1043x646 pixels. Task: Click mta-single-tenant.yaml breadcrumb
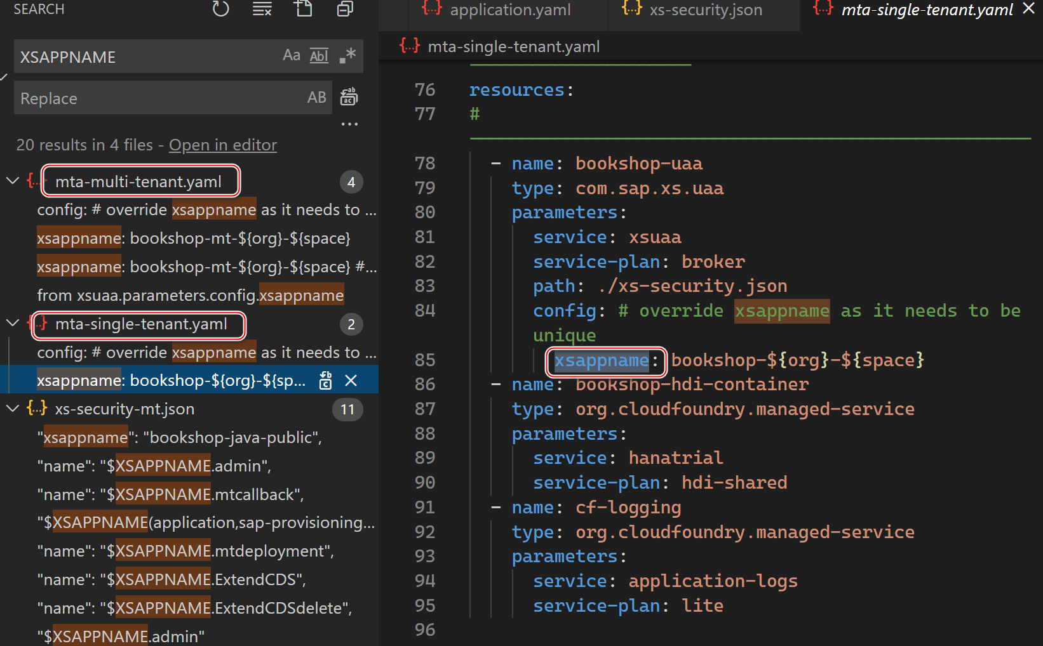tap(513, 47)
